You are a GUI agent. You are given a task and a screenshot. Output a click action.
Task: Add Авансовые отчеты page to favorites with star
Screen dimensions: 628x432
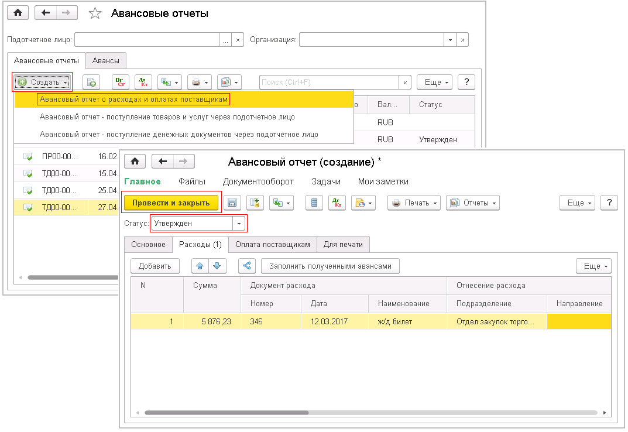(95, 13)
